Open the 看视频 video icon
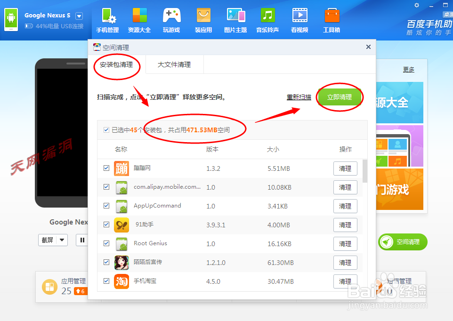This screenshot has width=453, height=321. [299, 21]
